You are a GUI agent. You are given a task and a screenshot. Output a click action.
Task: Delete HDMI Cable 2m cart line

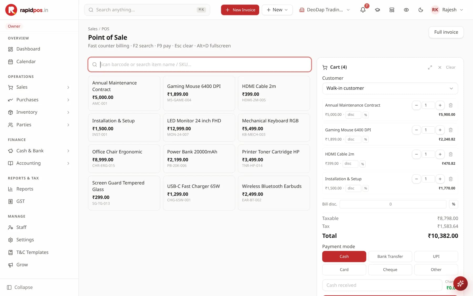[450, 154]
